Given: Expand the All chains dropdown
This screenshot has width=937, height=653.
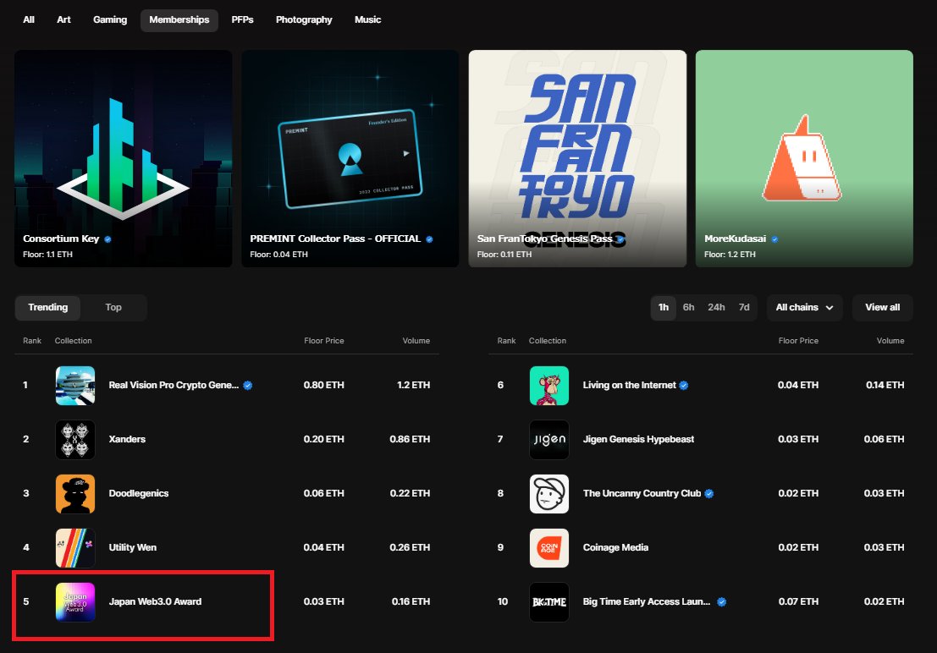Looking at the screenshot, I should (x=804, y=307).
